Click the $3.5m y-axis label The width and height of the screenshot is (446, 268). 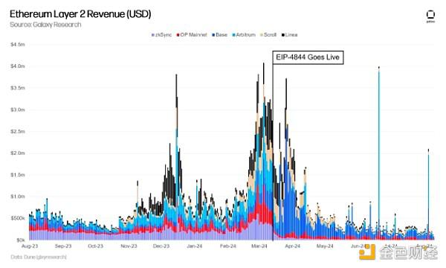(x=18, y=88)
